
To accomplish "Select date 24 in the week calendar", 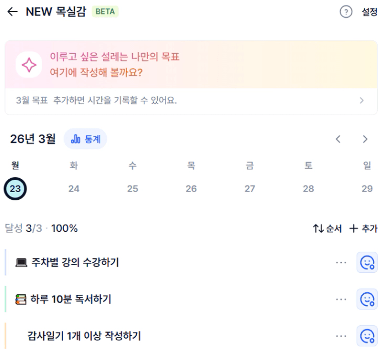I will [x=74, y=189].
